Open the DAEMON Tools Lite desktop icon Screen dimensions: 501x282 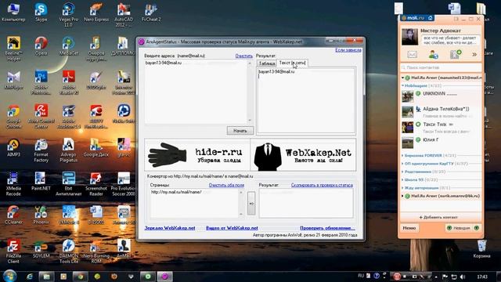click(x=68, y=251)
